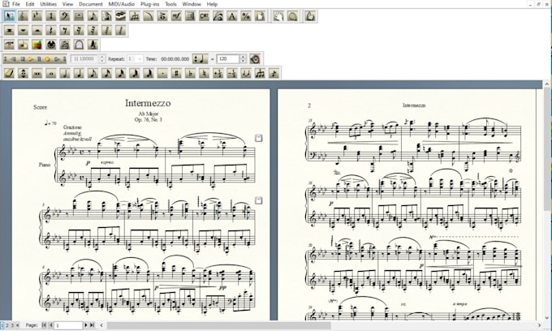Viewport: 552px width, 331px height.
Task: Select the whole note duration
Action: (x=50, y=73)
